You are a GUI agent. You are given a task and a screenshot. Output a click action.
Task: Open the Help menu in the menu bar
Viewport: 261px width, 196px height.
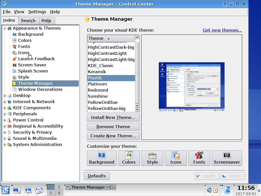pos(55,12)
